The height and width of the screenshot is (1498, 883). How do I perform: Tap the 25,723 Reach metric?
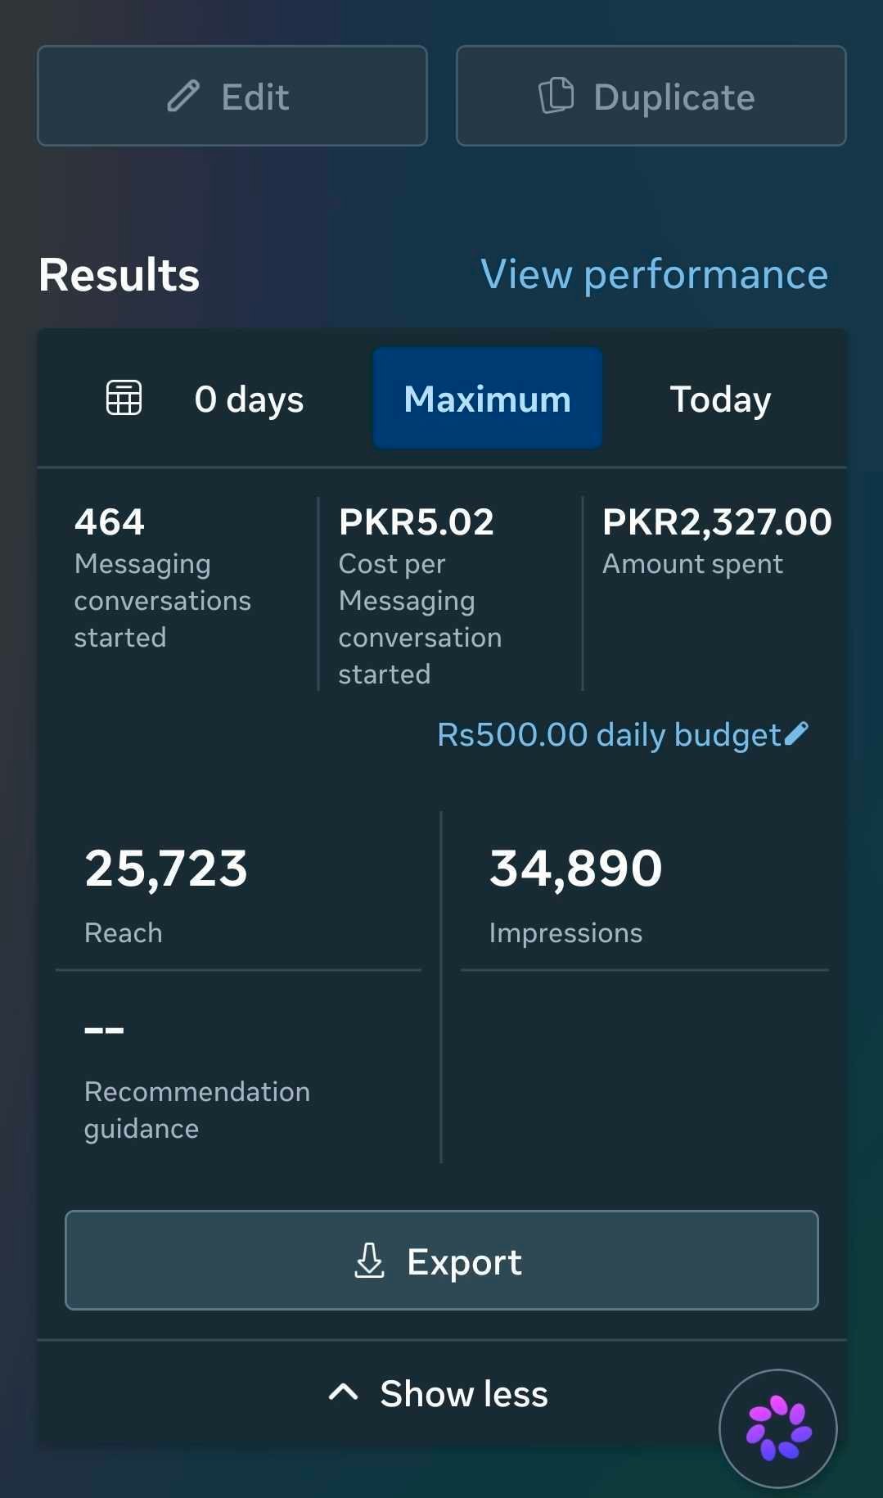[166, 896]
